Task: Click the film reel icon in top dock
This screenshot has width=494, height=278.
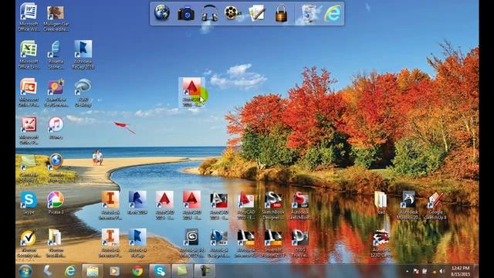Action: point(232,13)
